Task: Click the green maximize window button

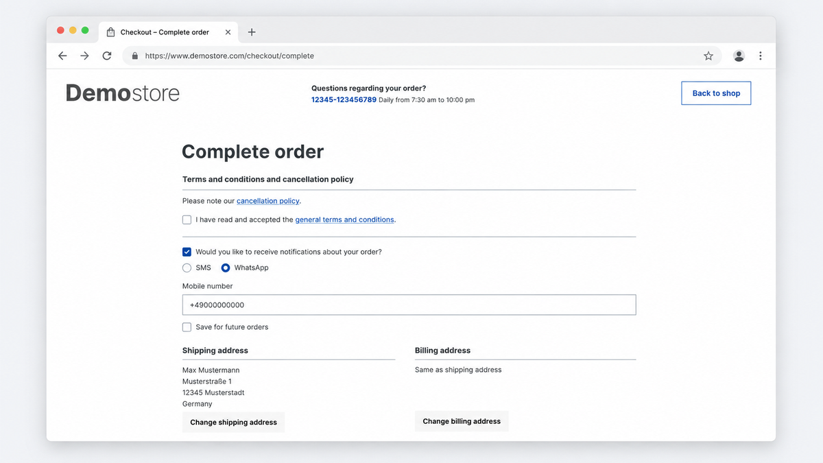Action: click(x=85, y=30)
